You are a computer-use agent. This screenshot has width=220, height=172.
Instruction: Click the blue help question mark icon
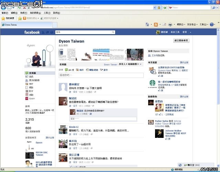click(x=212, y=24)
